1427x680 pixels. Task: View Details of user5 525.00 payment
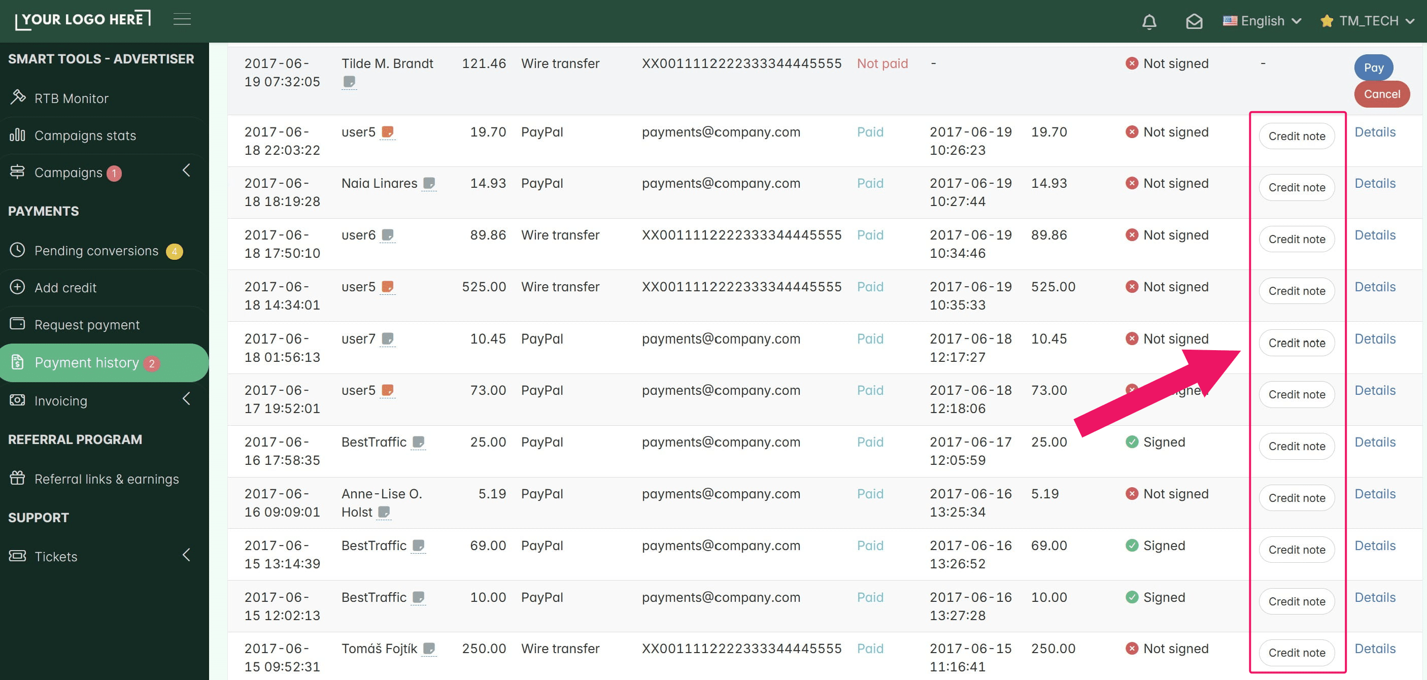(1374, 287)
